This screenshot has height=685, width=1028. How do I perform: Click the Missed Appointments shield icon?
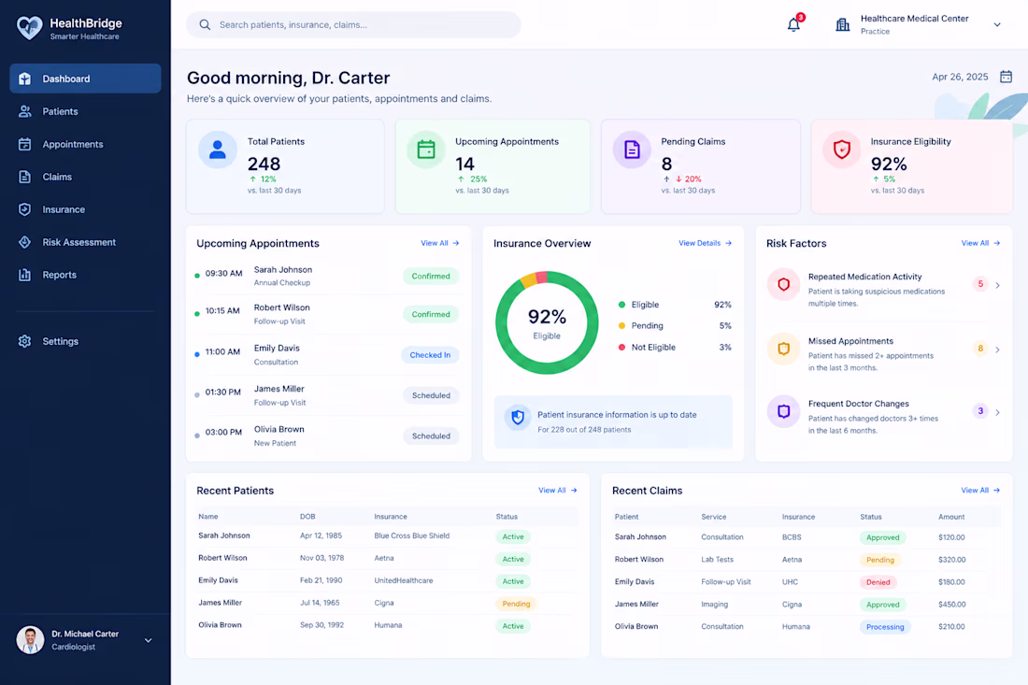coord(783,349)
